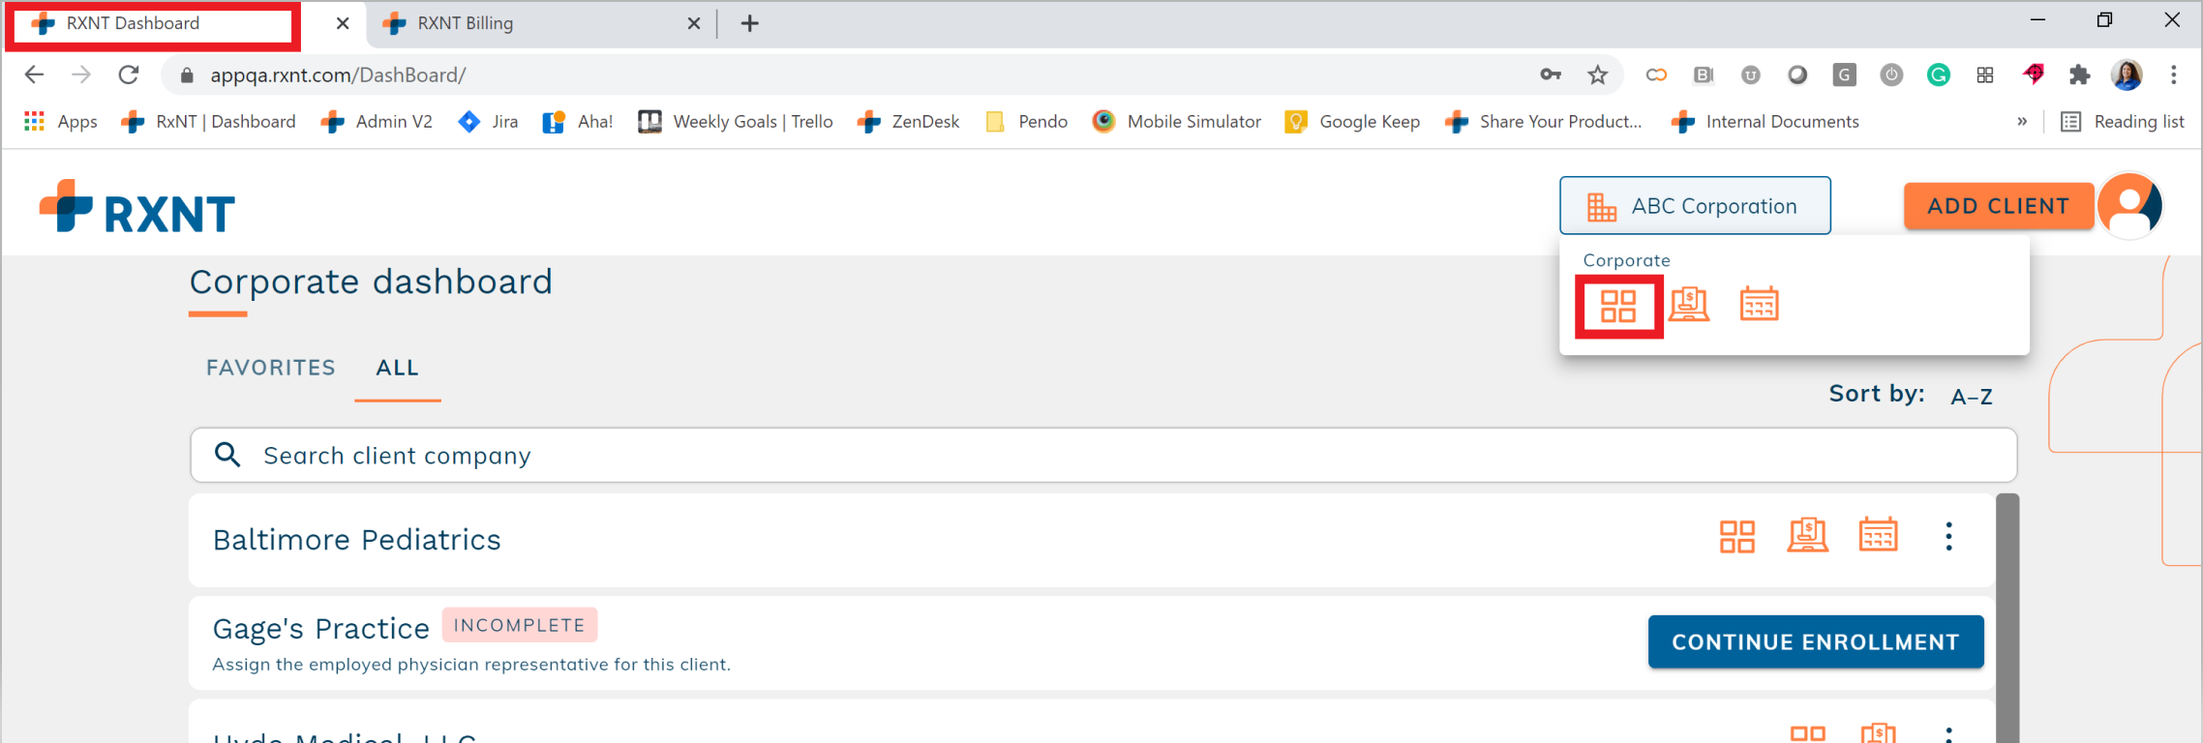Image resolution: width=2203 pixels, height=743 pixels.
Task: Open Admin V2 bookmark
Action: pyautogui.click(x=377, y=121)
